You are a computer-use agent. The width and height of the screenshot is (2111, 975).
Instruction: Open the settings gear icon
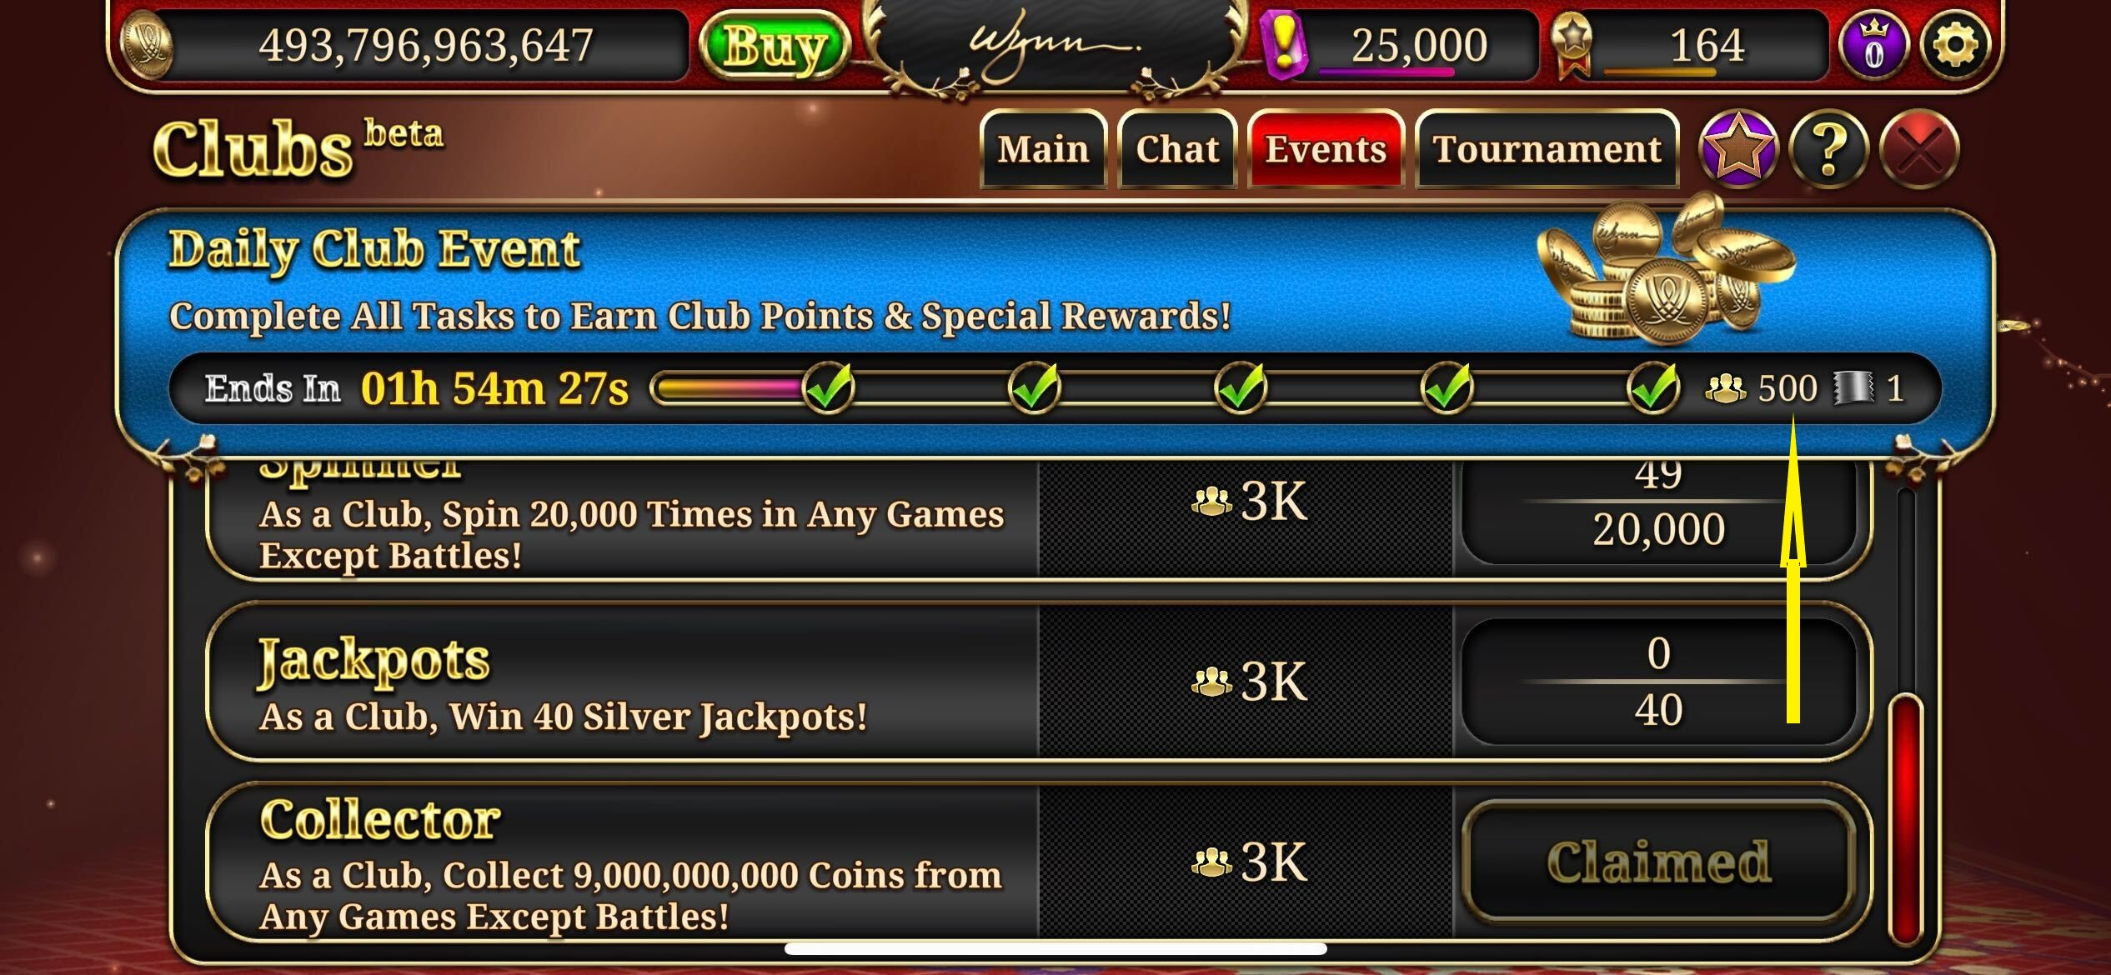pos(1955,46)
